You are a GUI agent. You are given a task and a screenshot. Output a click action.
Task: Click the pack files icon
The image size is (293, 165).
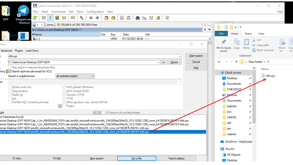(106, 18)
